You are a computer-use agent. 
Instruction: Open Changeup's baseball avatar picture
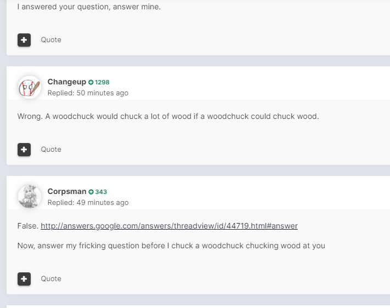30,87
